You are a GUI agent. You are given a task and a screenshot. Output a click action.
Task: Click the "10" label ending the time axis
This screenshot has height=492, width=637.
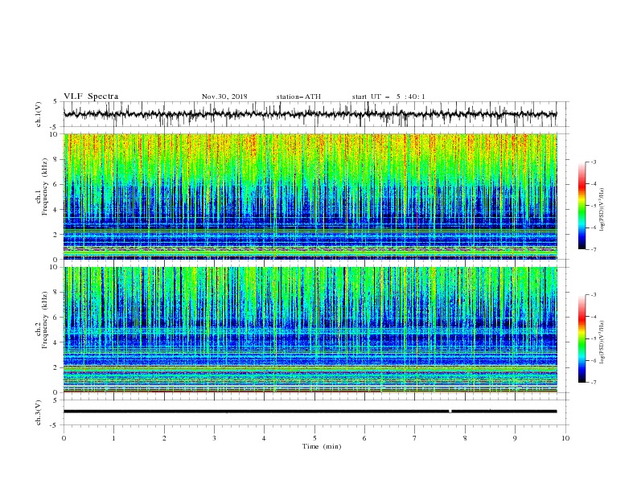(565, 438)
